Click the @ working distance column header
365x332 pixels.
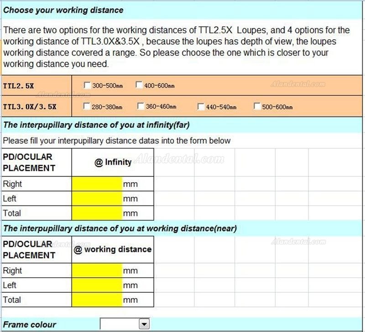coord(113,249)
